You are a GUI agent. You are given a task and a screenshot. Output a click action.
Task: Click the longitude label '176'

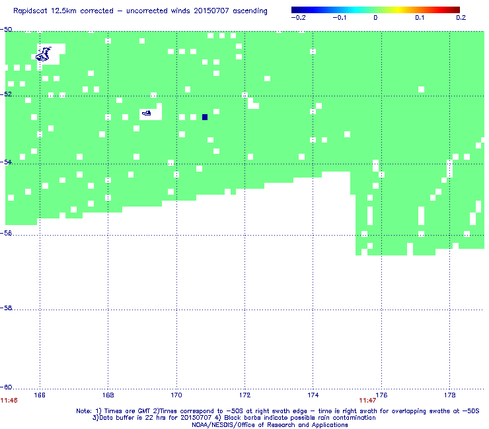381,395
